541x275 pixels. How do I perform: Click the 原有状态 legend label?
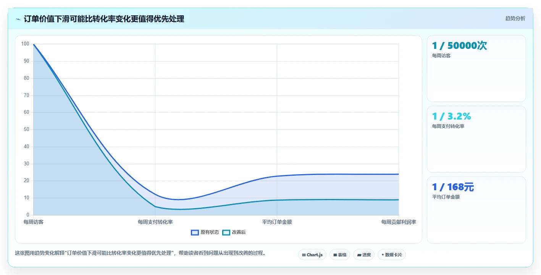click(x=210, y=232)
